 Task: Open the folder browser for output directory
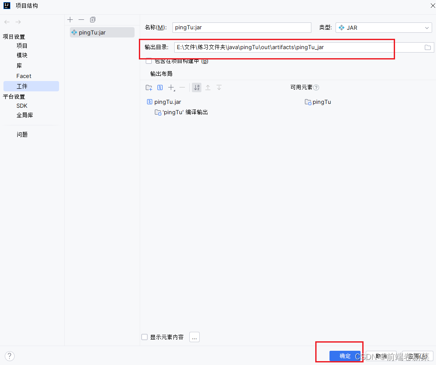pyautogui.click(x=427, y=47)
